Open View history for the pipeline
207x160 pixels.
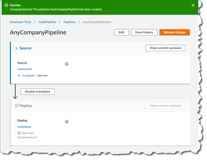pyautogui.click(x=144, y=32)
